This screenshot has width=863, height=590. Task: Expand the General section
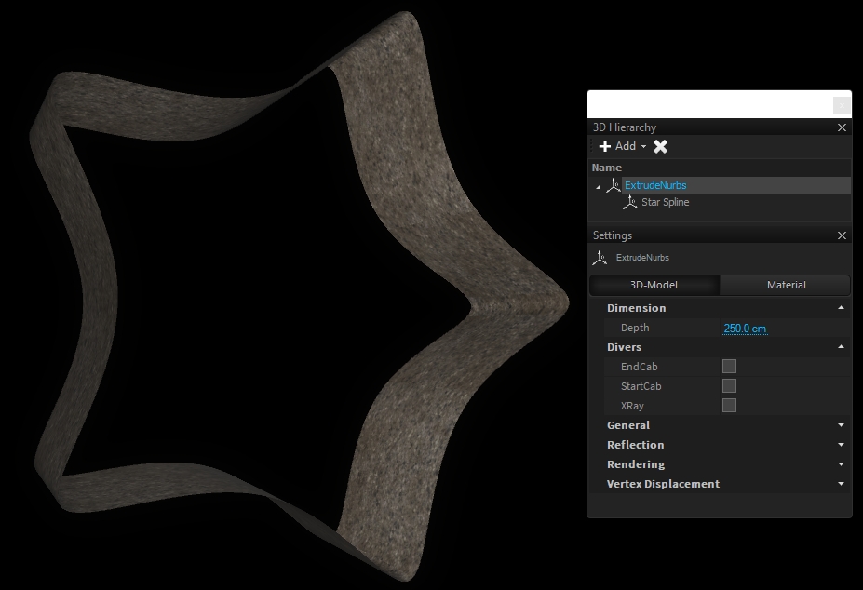[x=841, y=425]
